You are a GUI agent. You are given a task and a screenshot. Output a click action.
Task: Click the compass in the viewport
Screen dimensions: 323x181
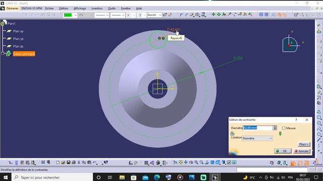tap(291, 44)
